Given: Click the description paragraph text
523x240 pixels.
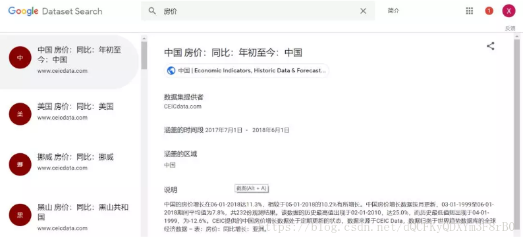Looking at the screenshot, I should (330, 216).
